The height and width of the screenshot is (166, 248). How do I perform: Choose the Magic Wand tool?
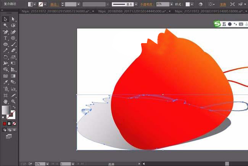[6, 26]
